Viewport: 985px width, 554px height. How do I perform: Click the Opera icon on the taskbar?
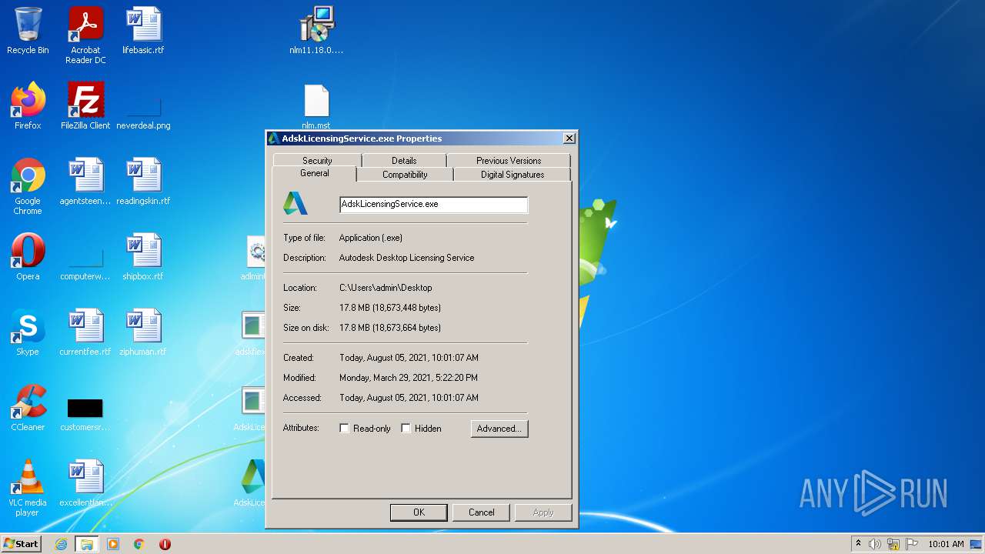click(x=165, y=544)
